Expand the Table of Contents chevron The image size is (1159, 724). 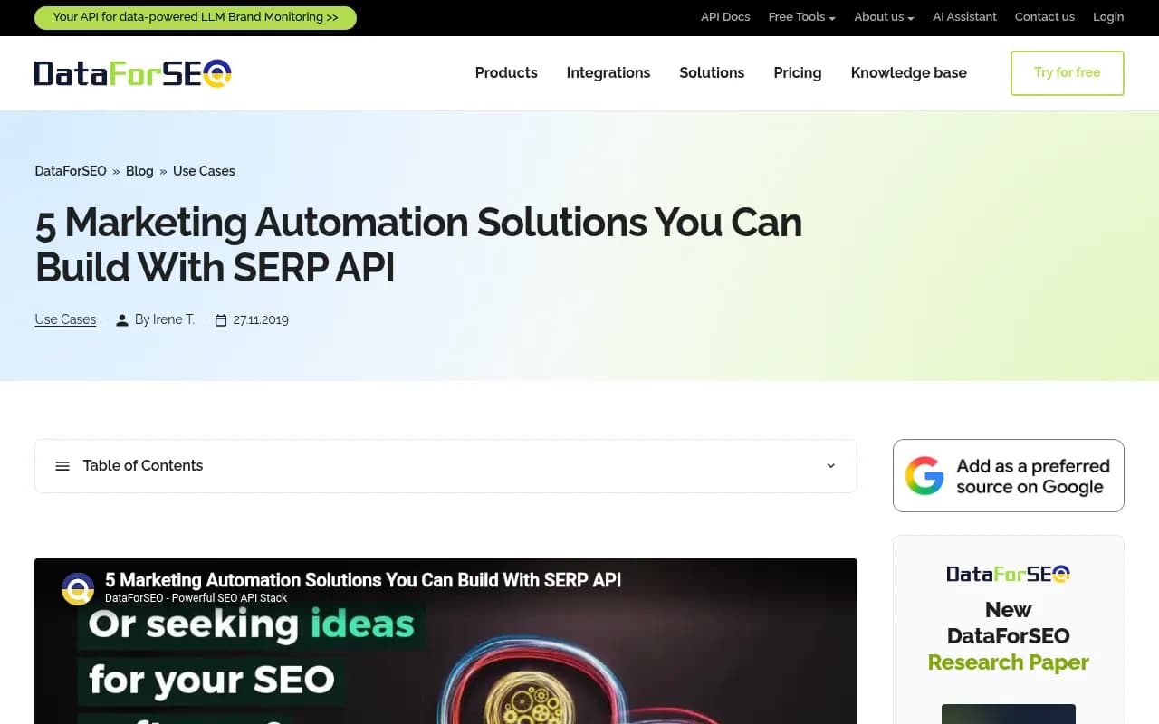pos(831,466)
